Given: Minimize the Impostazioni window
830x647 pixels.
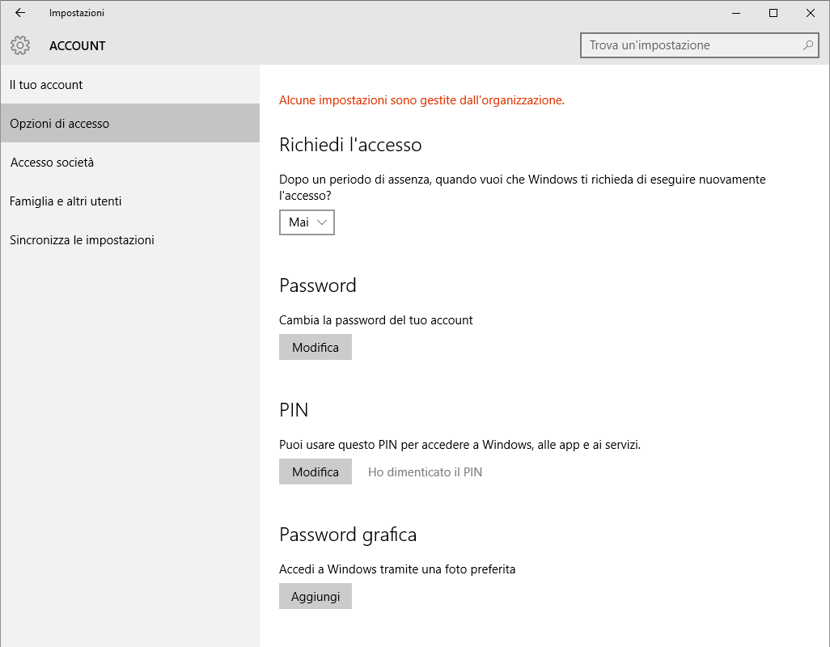Looking at the screenshot, I should click(736, 13).
